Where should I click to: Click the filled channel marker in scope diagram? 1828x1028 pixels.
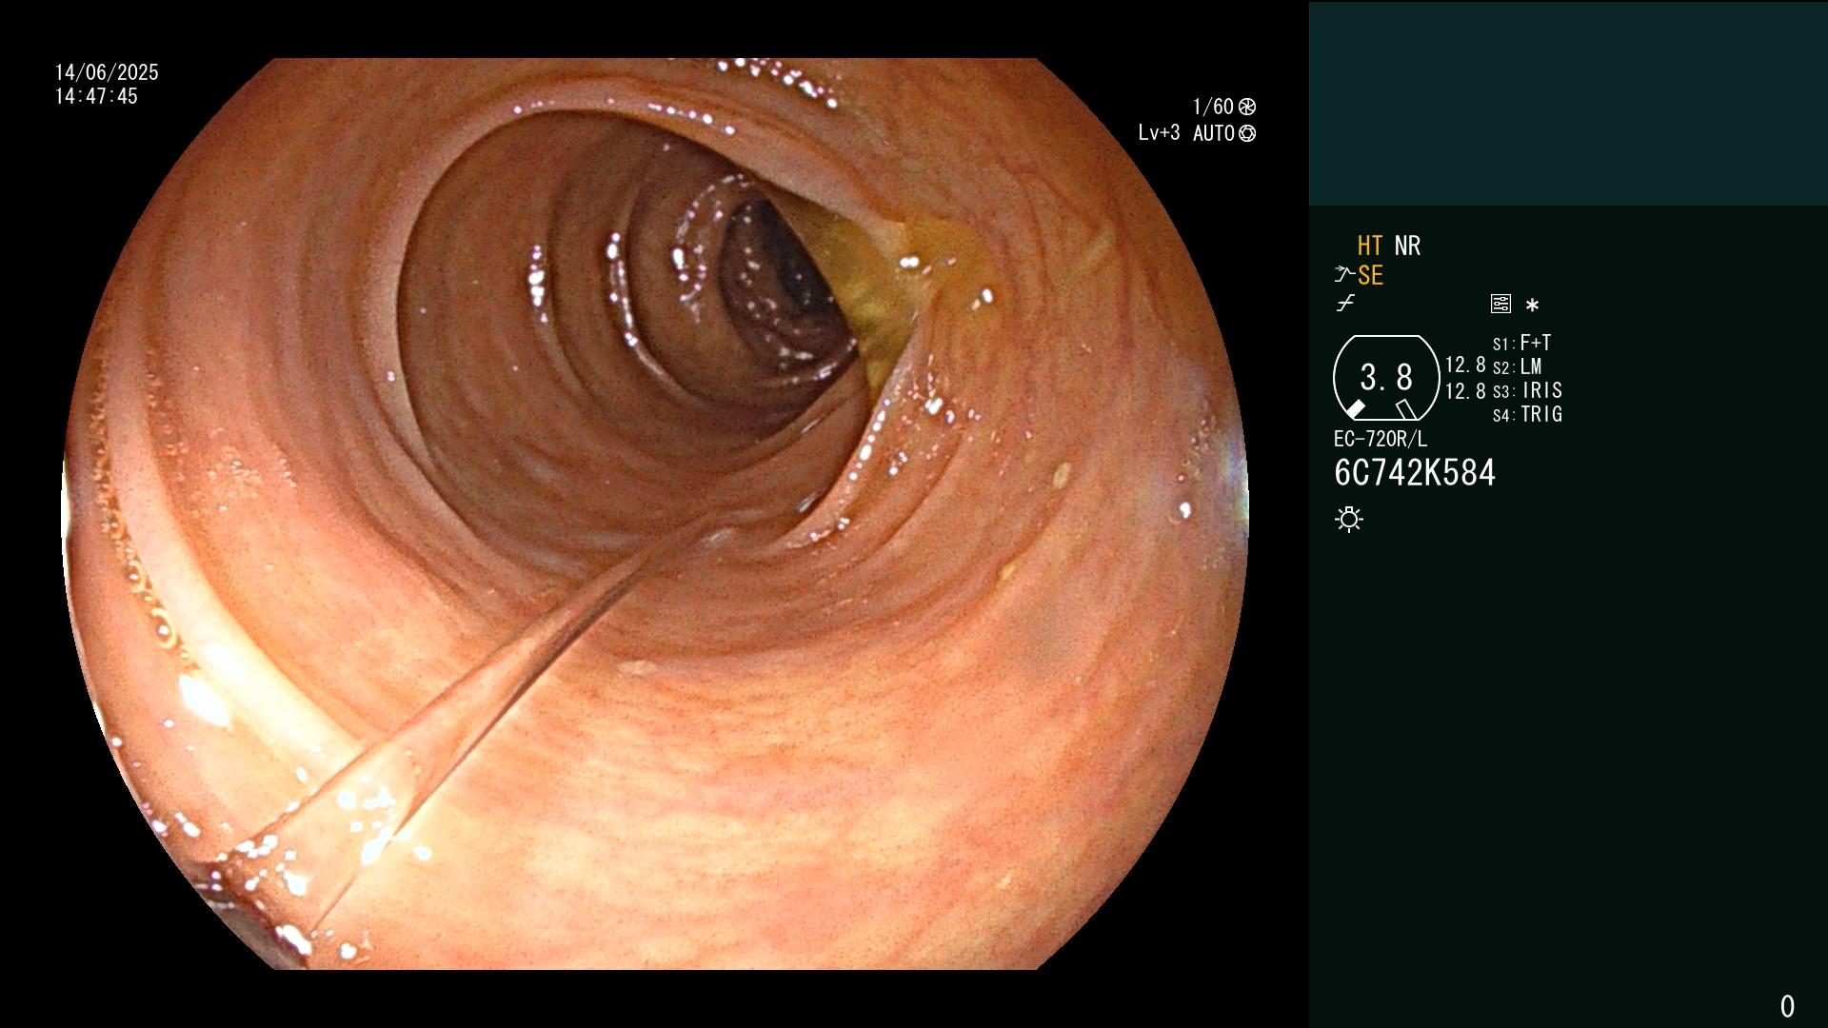[x=1355, y=409]
